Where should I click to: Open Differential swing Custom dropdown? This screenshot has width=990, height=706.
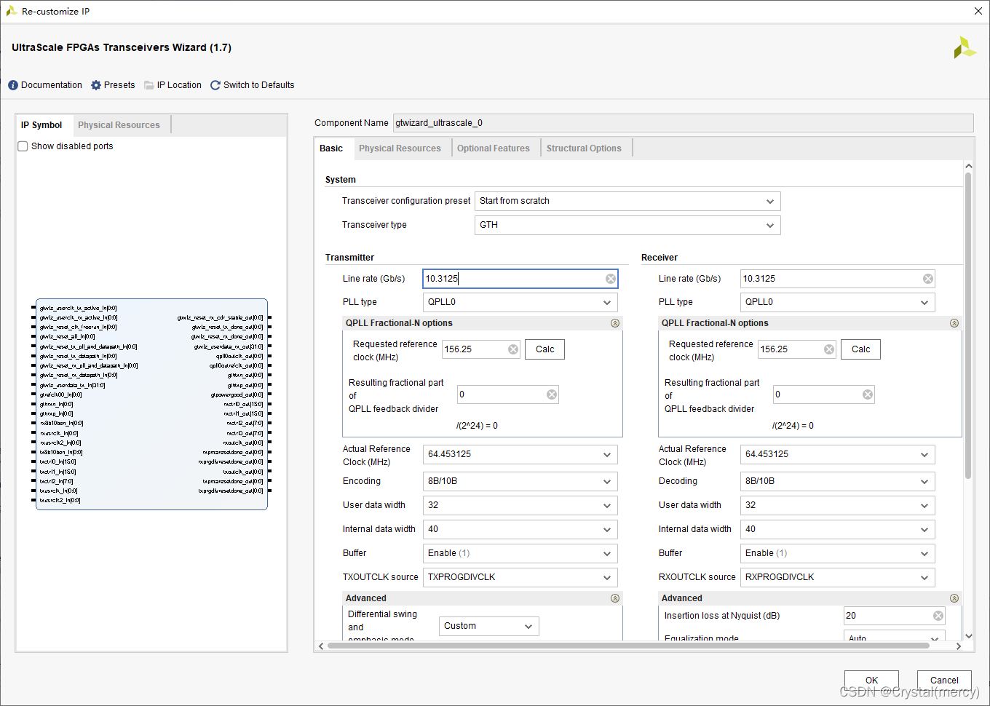(x=489, y=626)
